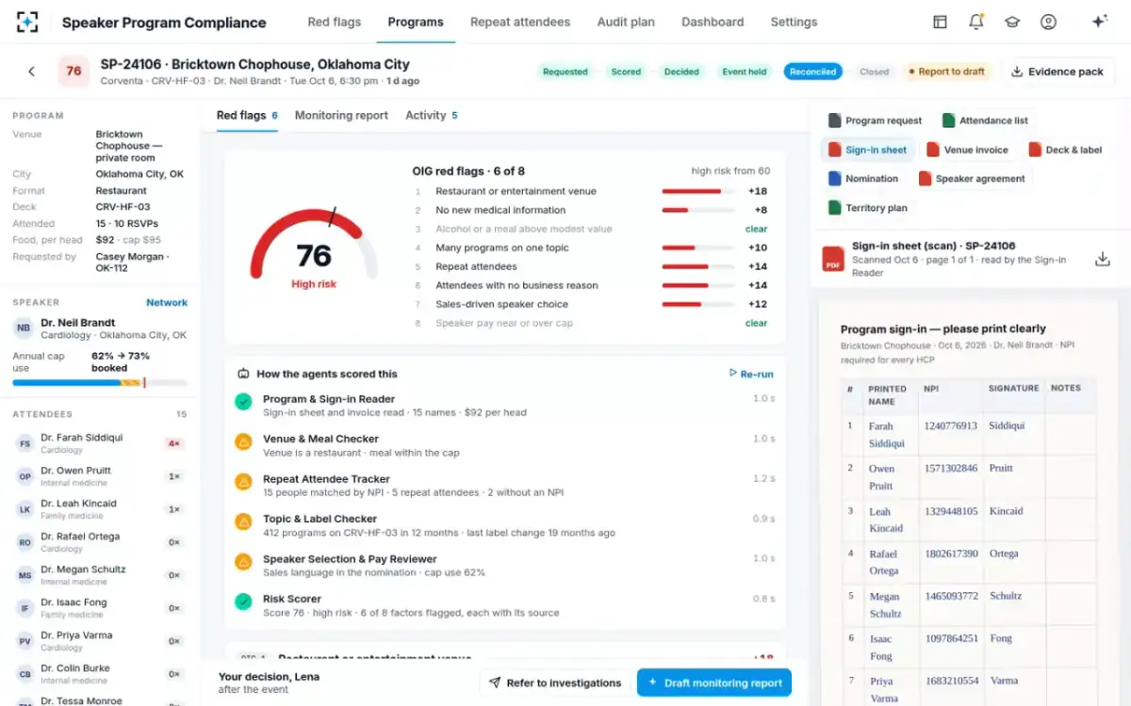Open the Audit plan nav item
The image size is (1131, 706).
click(626, 22)
